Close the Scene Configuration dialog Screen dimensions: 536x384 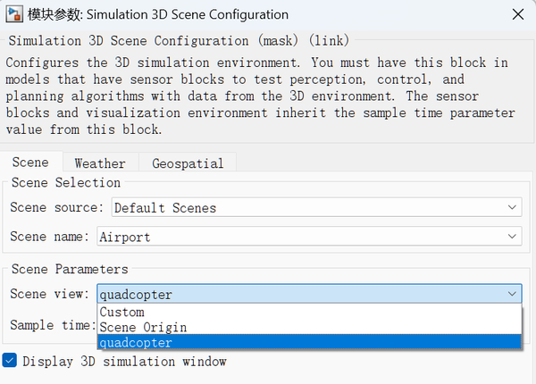pyautogui.click(x=518, y=14)
